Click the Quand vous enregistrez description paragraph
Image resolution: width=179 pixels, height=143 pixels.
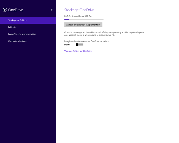click(x=104, y=34)
